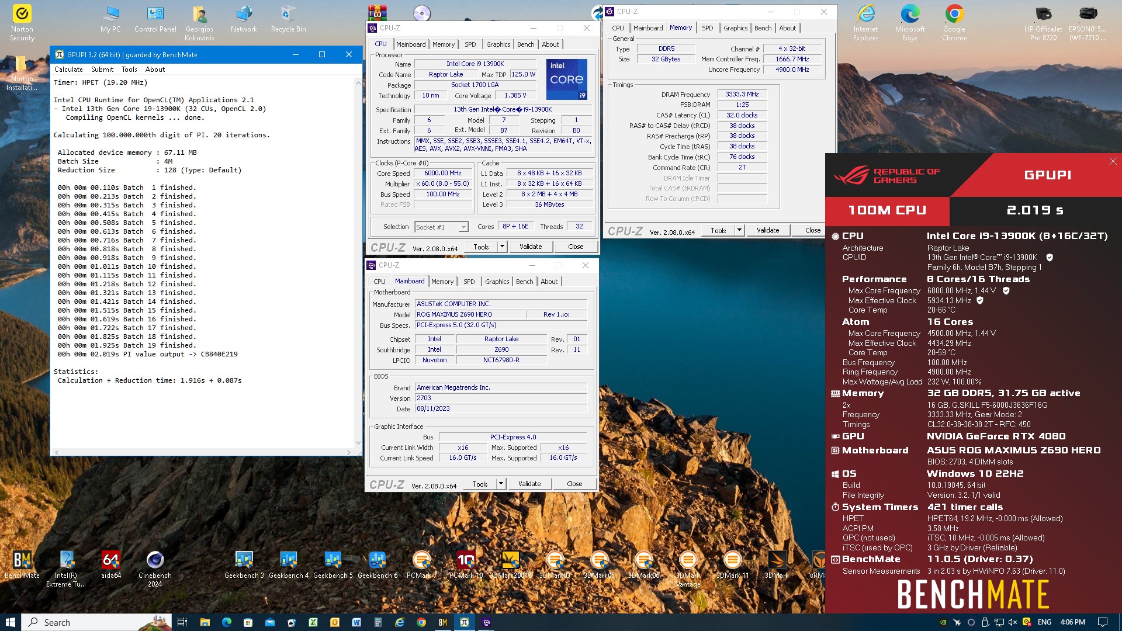Image resolution: width=1122 pixels, height=631 pixels.
Task: Open Tools menu in GPUPI
Action: click(x=129, y=70)
